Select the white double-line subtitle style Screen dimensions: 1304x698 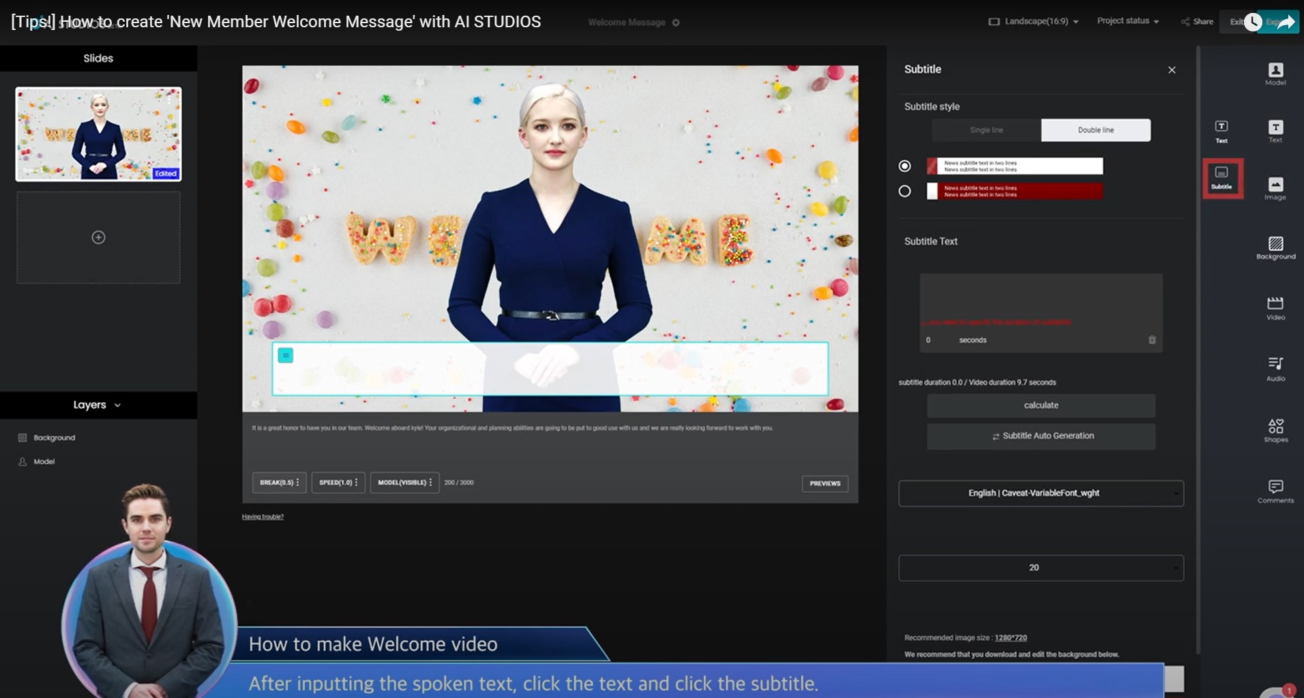point(904,166)
